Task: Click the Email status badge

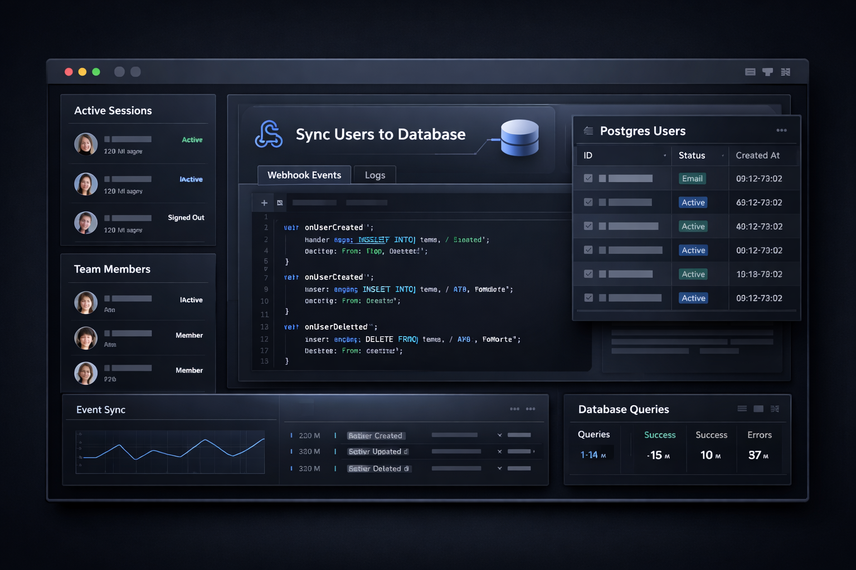Action: (x=692, y=178)
